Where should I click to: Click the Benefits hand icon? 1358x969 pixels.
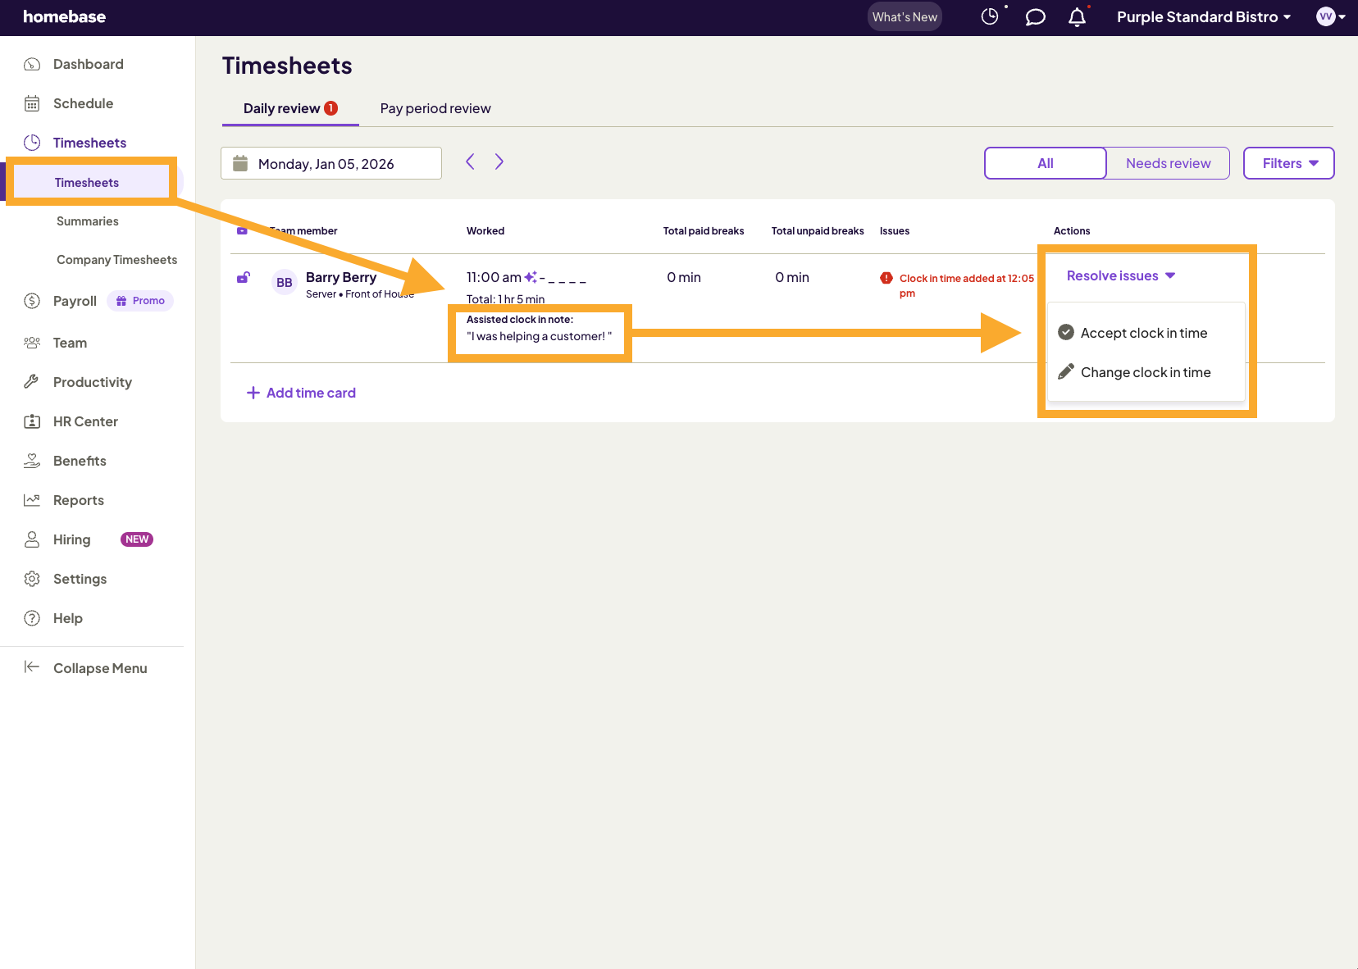32,461
